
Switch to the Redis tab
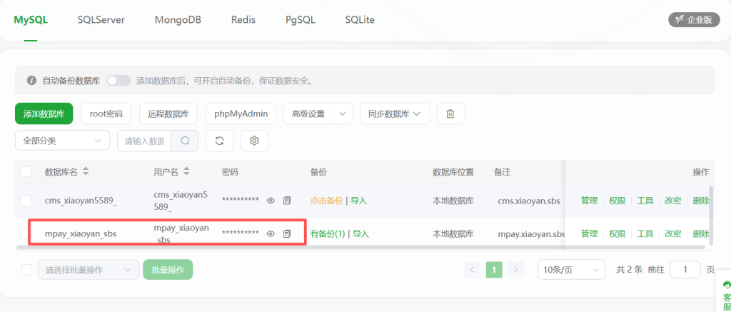(243, 20)
